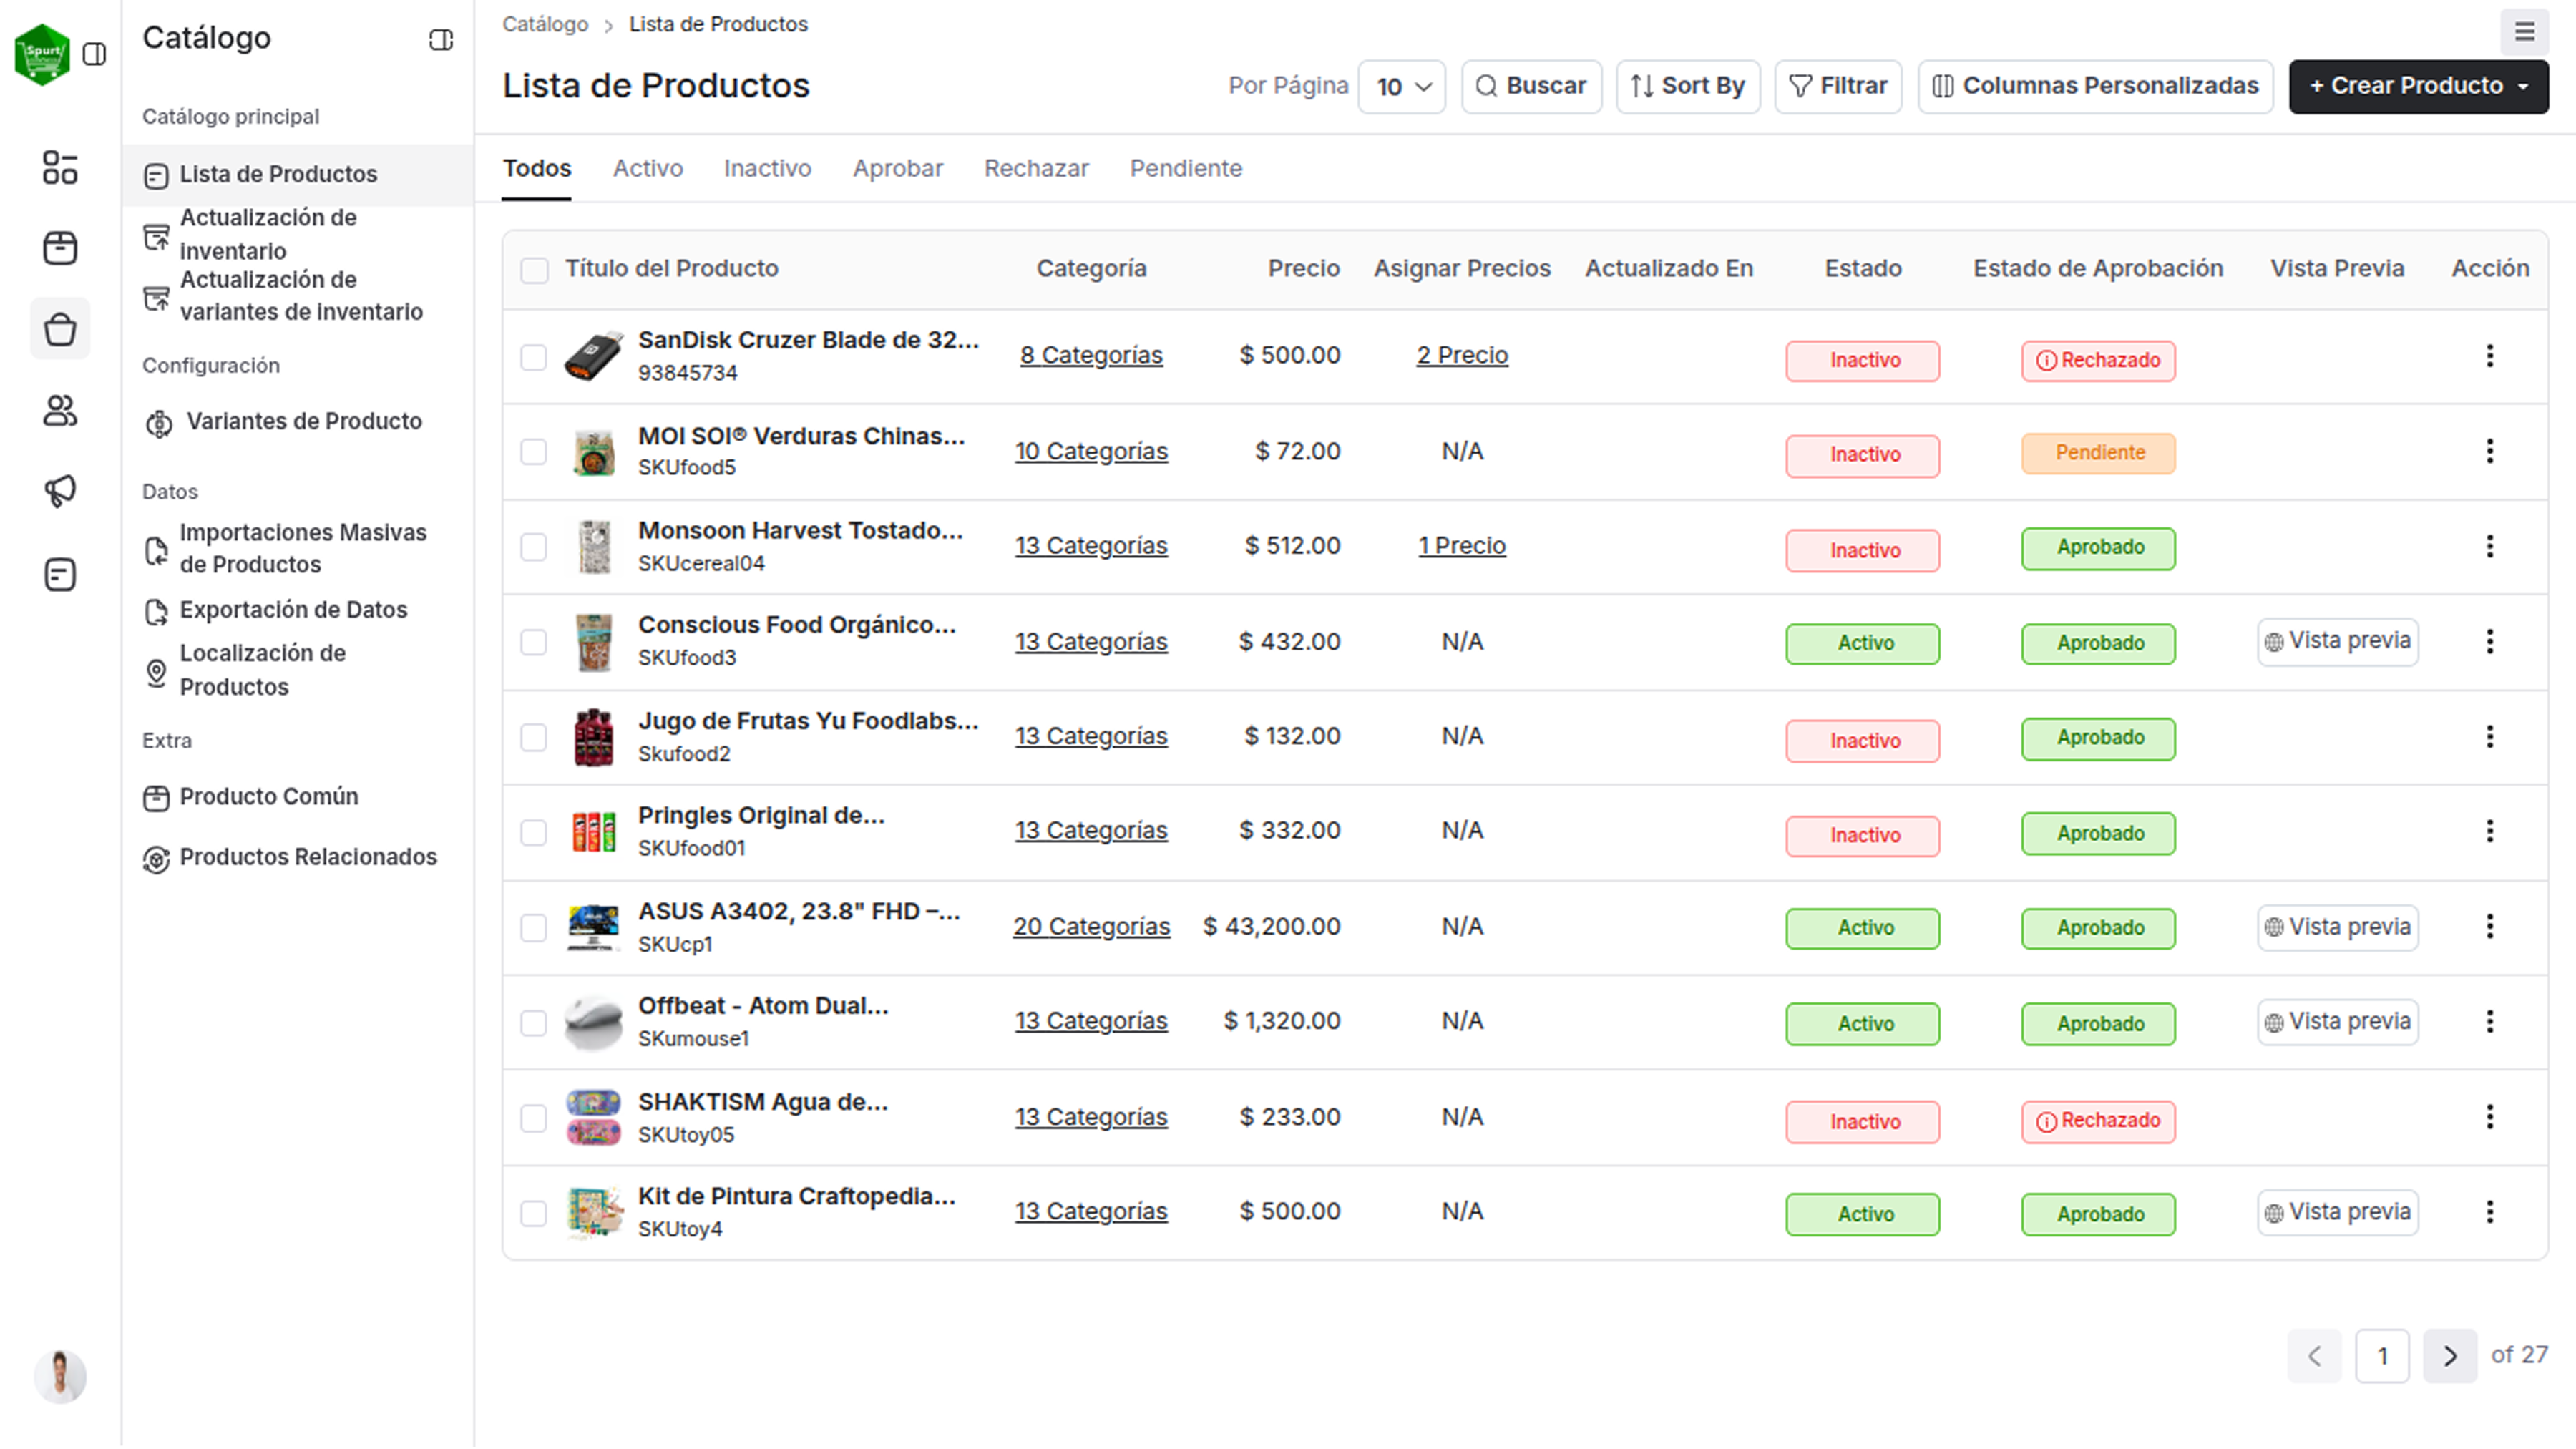Viewport: 2576px width, 1449px height.
Task: Open actions menu for MOI SOI Verduras
Action: [2490, 451]
